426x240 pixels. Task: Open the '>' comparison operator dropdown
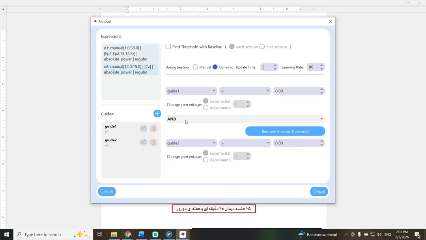pyautogui.click(x=245, y=142)
